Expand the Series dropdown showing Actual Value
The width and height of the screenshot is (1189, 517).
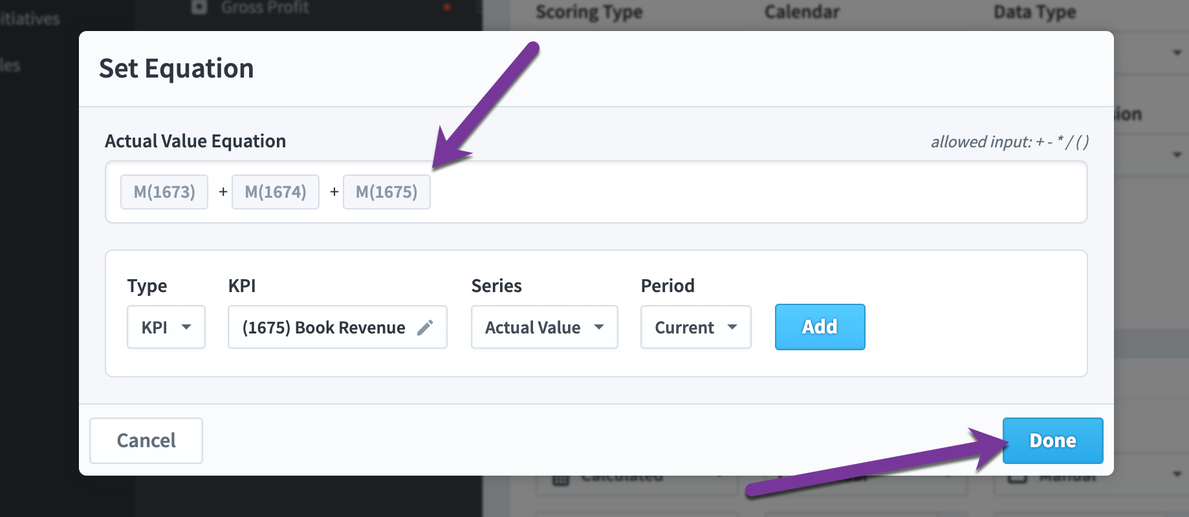[x=545, y=327]
